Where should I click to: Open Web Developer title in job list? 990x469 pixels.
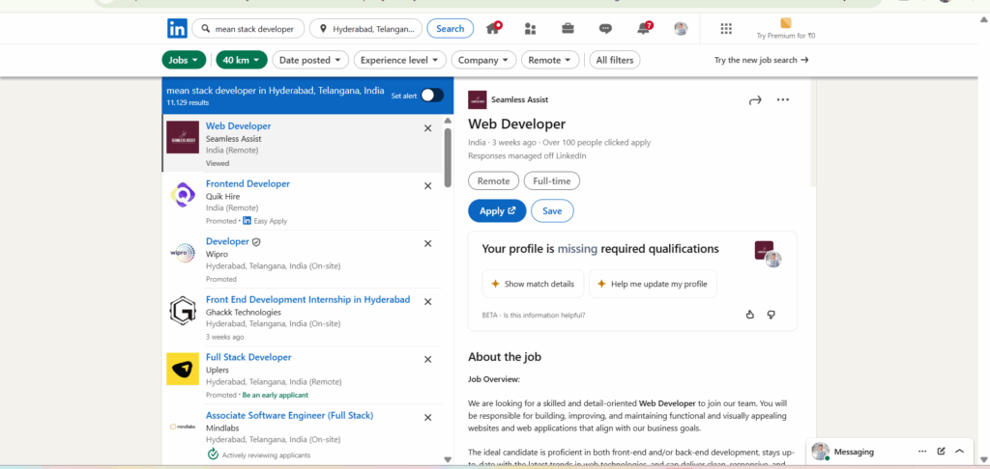238,126
